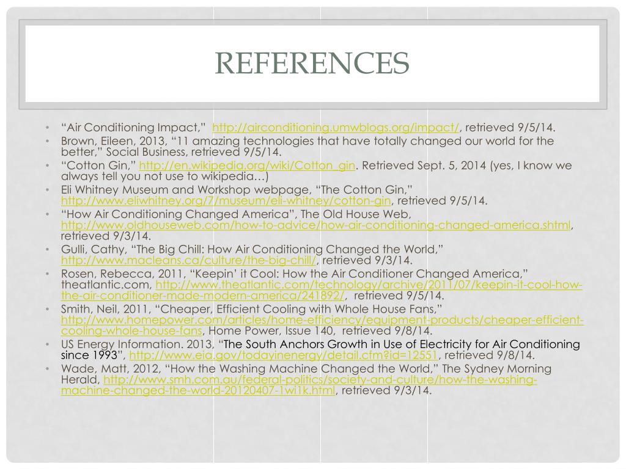Click "Eli Whitney Museum and Workshop webpage" text
This screenshot has height=469, width=626.
(x=186, y=190)
